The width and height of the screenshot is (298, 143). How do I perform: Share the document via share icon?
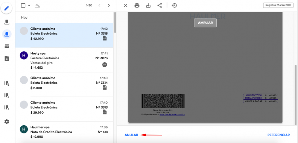pos(160,6)
